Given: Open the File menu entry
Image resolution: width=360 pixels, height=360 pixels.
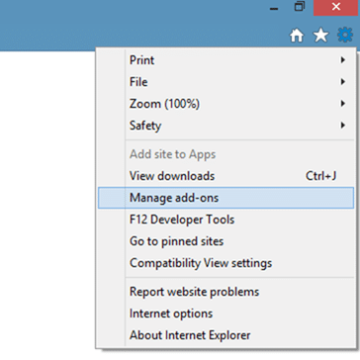Looking at the screenshot, I should [225, 82].
